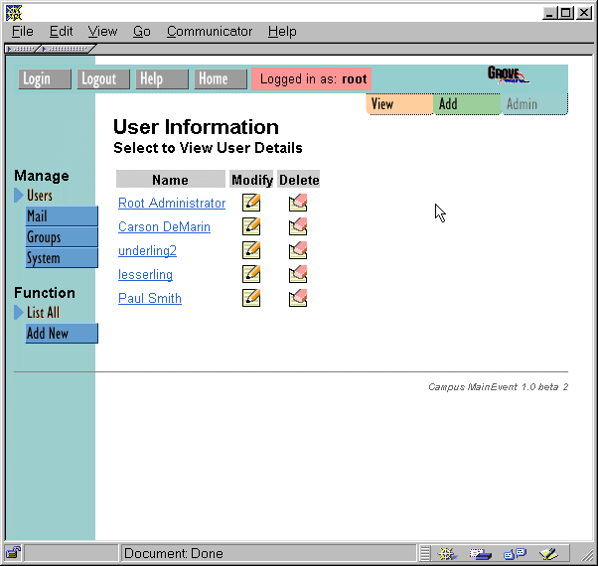Screen dimensions: 598x566
Task: Open the Communicator menu
Action: (210, 32)
